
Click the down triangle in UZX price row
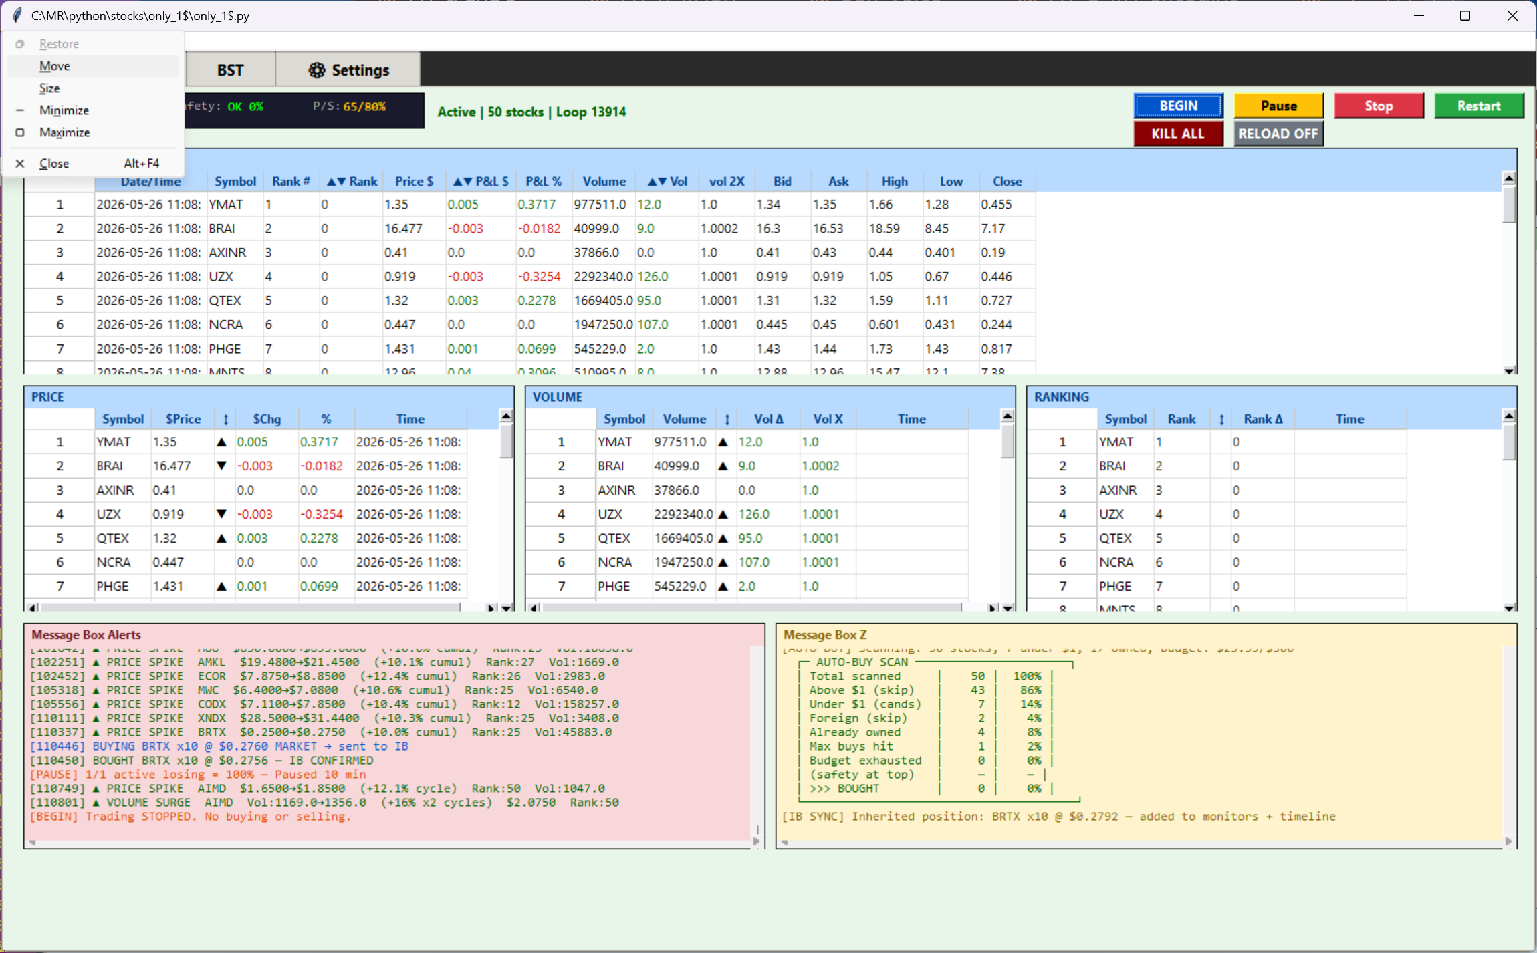coord(222,514)
